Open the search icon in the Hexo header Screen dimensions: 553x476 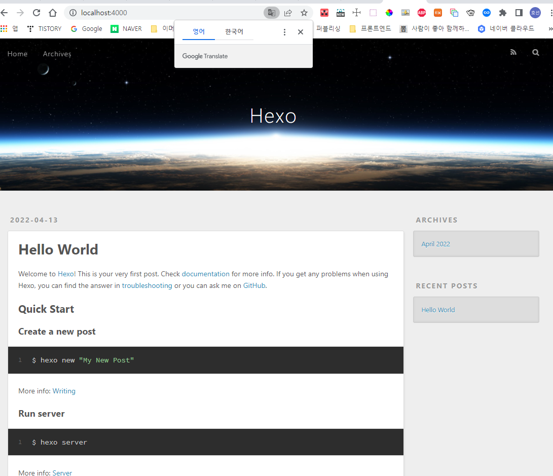536,52
